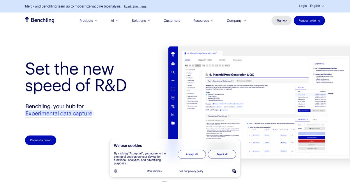Viewport: 350px width, 182px height.
Task: Open the grid apps icon in sidebar
Action: (173, 89)
